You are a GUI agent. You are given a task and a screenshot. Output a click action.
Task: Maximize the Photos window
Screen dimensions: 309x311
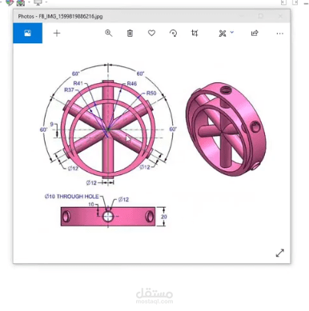tap(261, 16)
